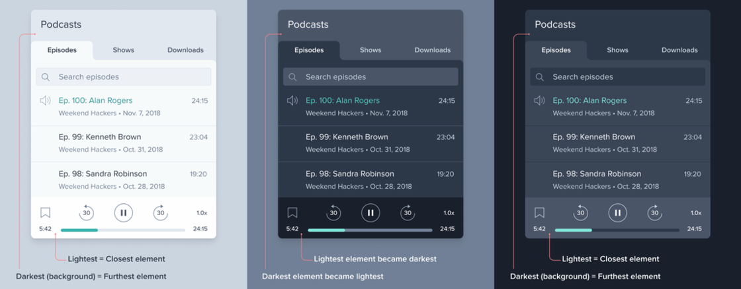Focus Search episodes field in middle panel
Viewport: 741px width, 289px height.
point(370,77)
